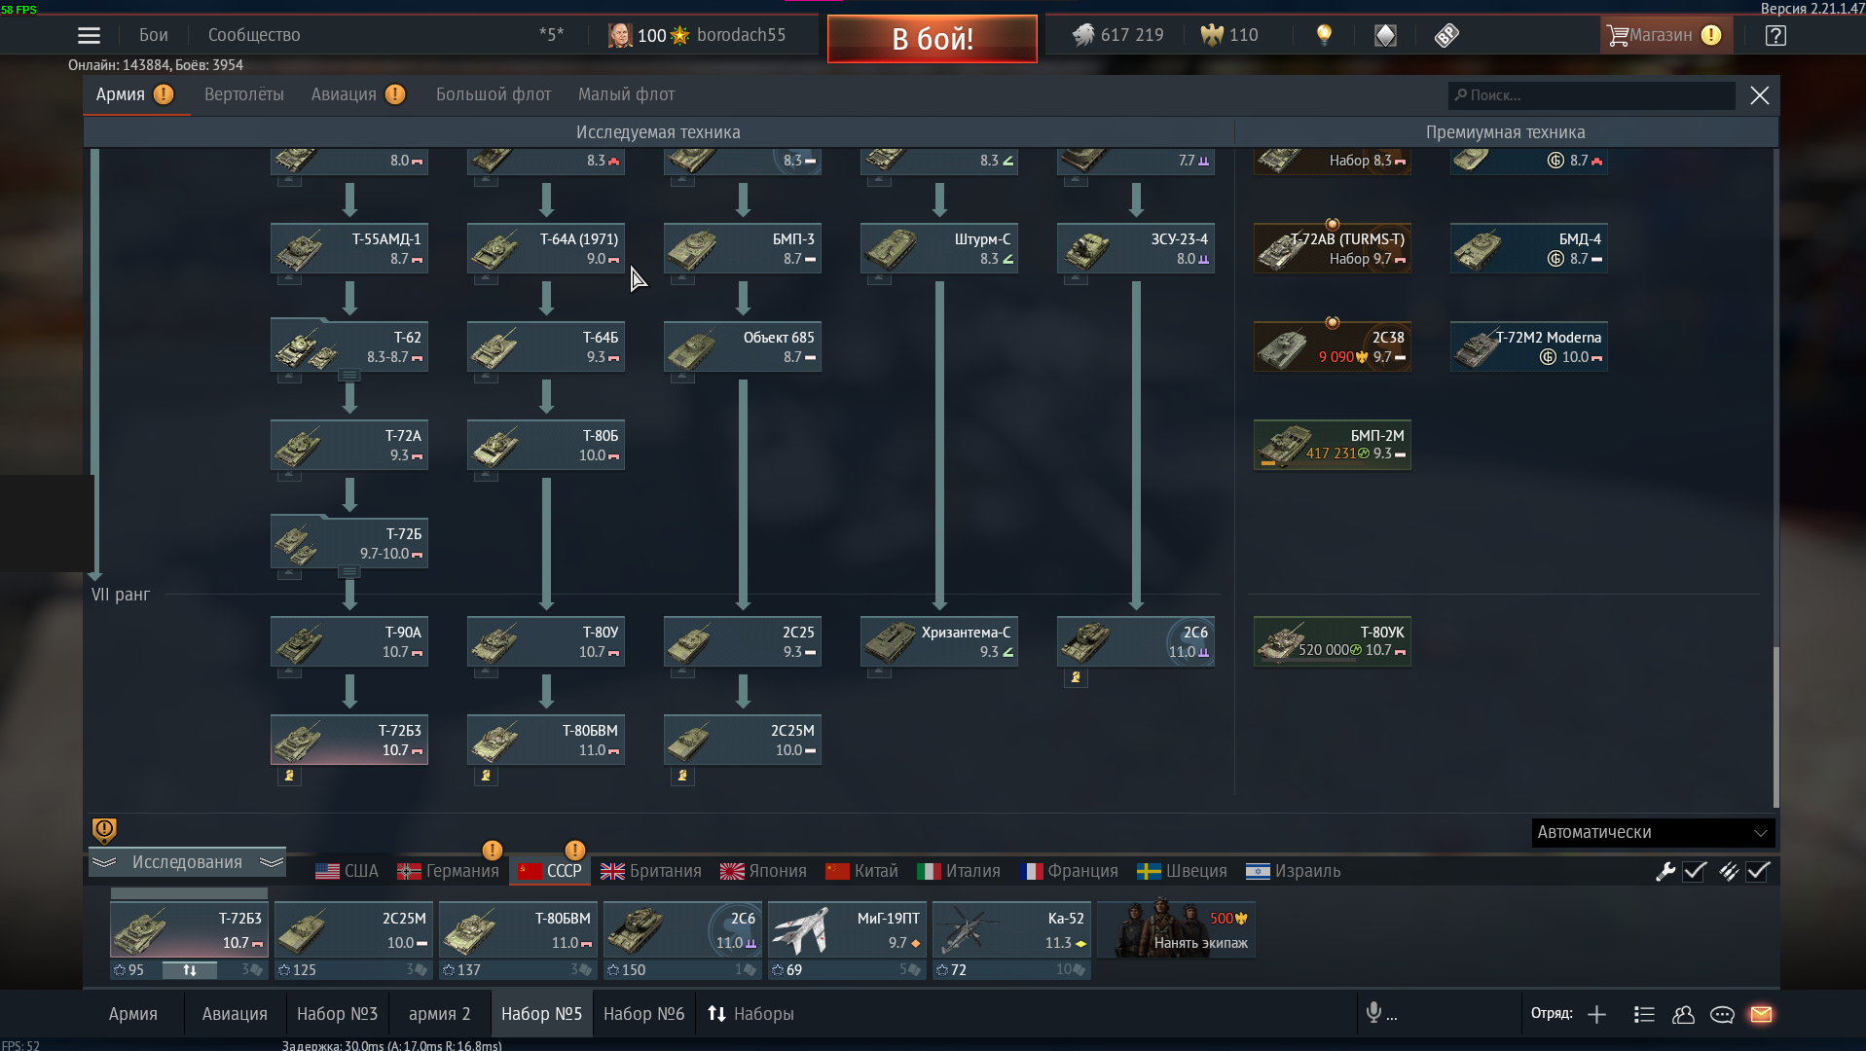
Task: Switch to the Большой флот tab
Action: point(494,94)
